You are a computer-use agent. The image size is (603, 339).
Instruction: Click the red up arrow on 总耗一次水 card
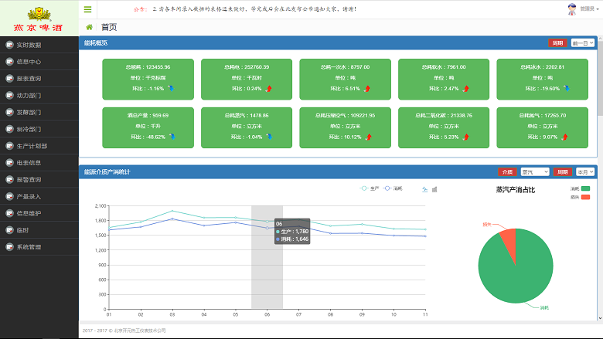[367, 89]
